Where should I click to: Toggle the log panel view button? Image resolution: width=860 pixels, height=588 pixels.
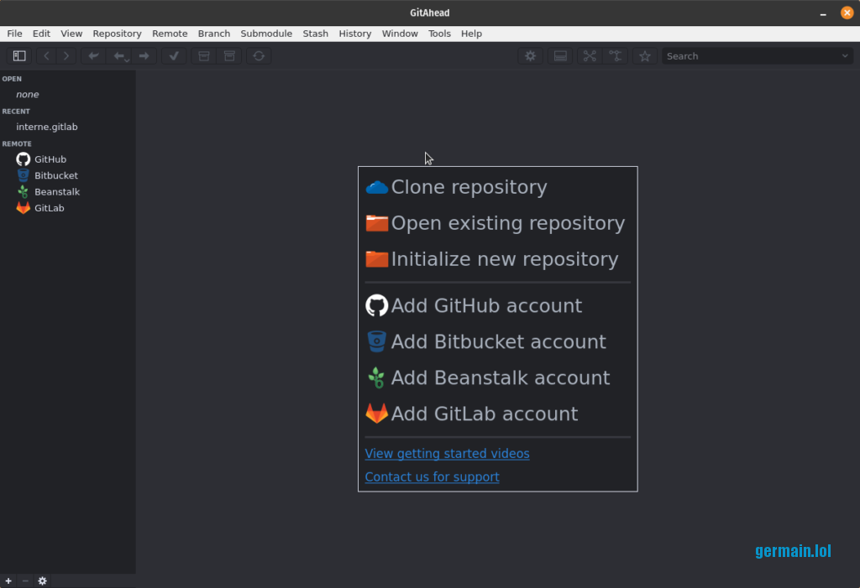click(560, 56)
